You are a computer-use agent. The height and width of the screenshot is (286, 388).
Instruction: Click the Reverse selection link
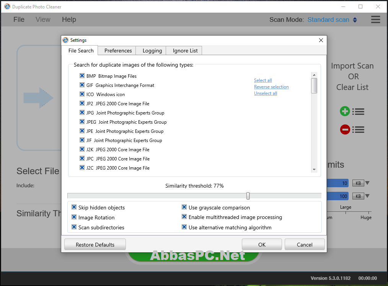271,87
